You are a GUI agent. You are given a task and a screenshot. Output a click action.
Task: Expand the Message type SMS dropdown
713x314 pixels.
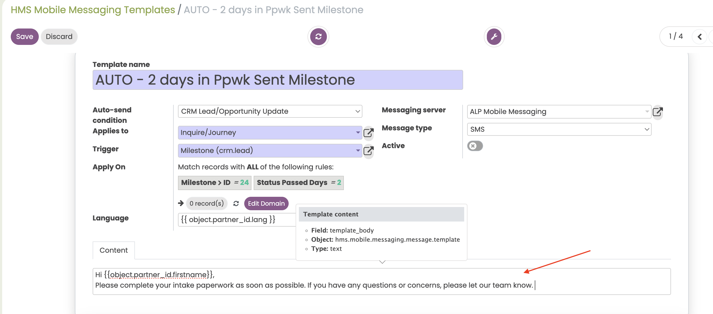[x=559, y=129]
